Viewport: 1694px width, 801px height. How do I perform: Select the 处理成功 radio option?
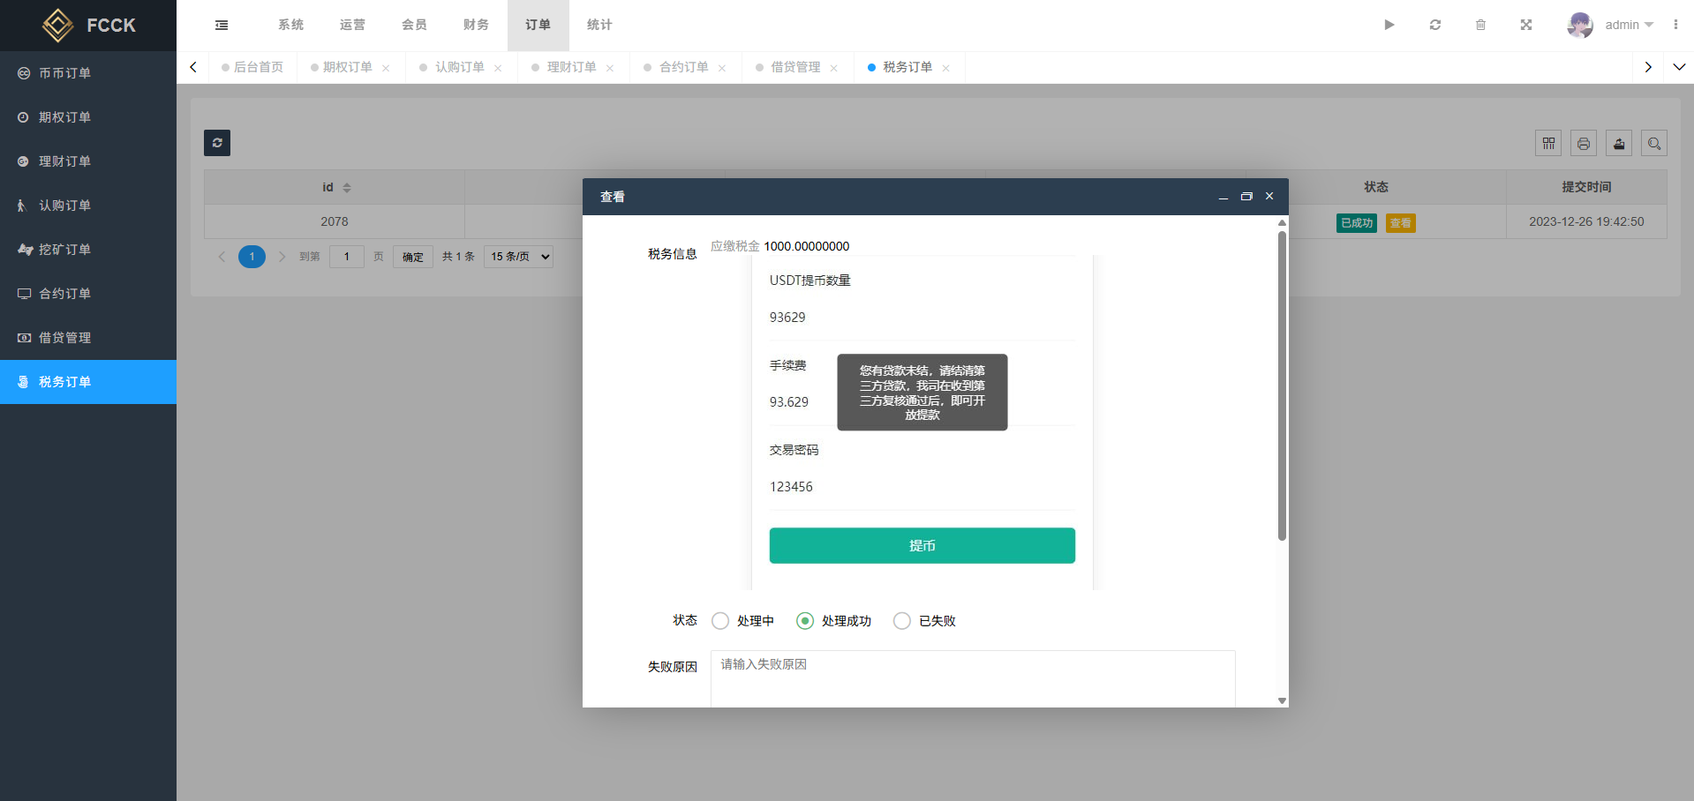805,621
